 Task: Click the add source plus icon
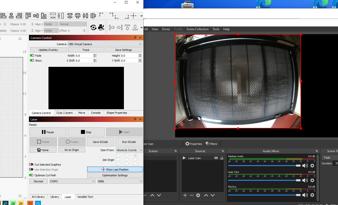click(x=185, y=195)
